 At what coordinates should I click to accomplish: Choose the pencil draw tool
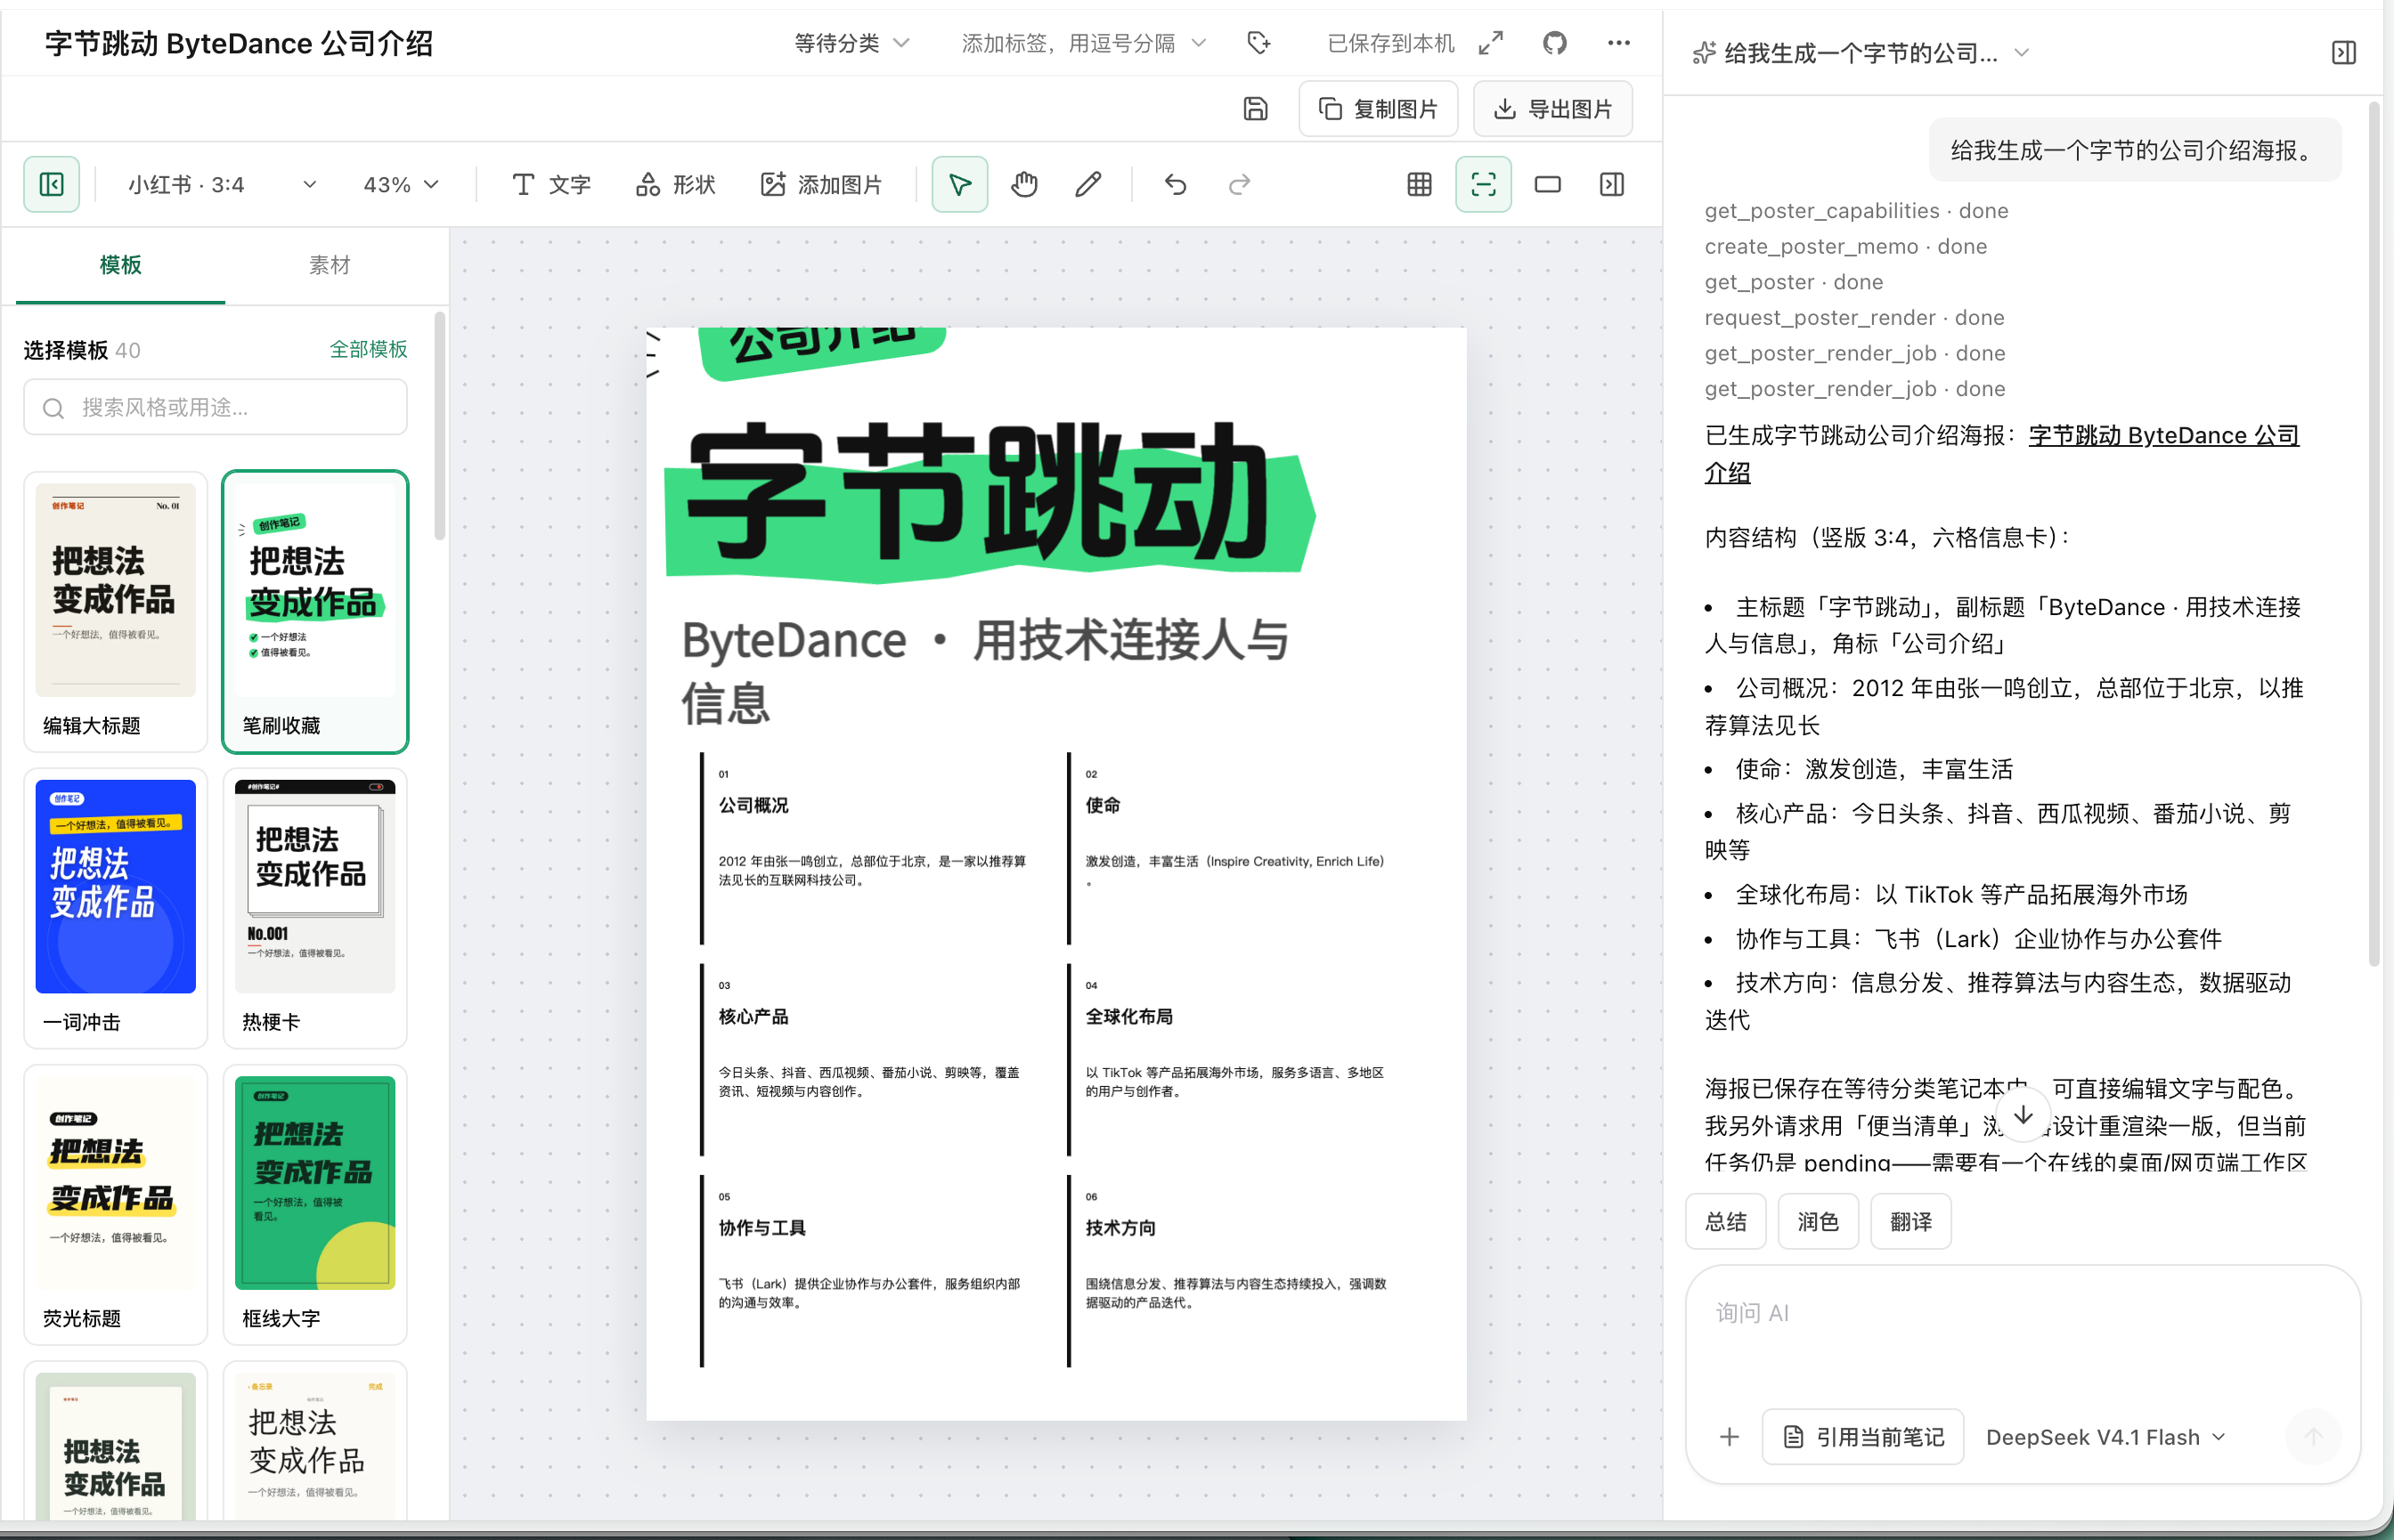(x=1087, y=184)
